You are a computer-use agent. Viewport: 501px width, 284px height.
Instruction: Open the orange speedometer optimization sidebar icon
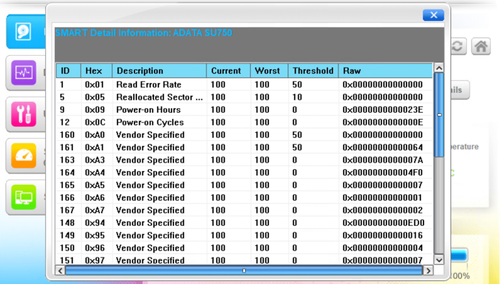[24, 155]
